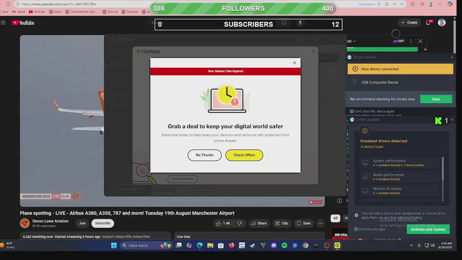The height and width of the screenshot is (260, 462).
Task: Open YouTube notifications bell
Action: tap(428, 22)
